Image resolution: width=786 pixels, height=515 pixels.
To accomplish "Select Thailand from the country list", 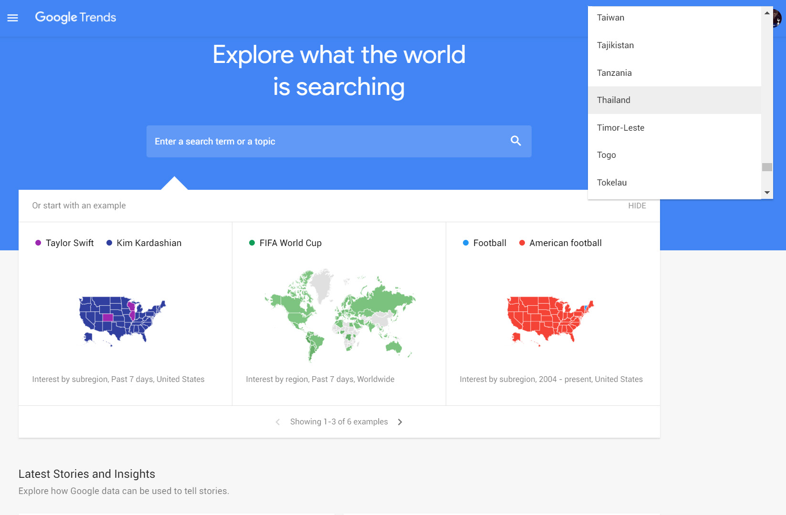I will point(613,100).
